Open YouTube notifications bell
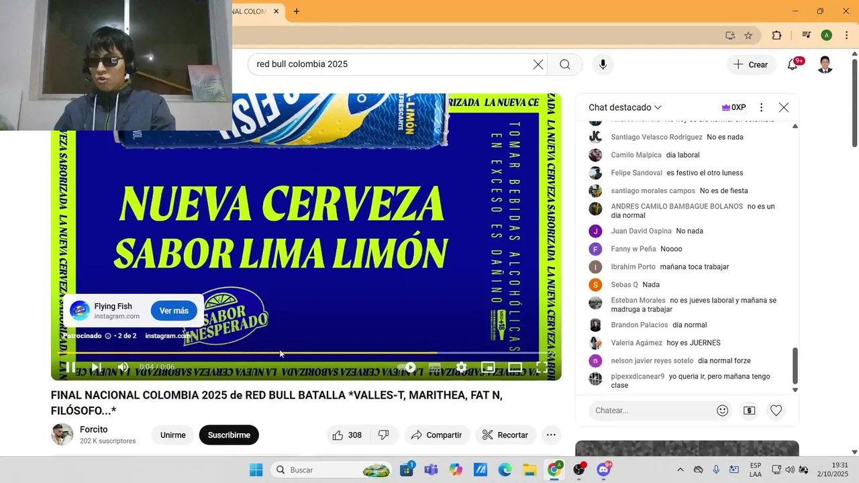This screenshot has height=483, width=859. pyautogui.click(x=793, y=64)
